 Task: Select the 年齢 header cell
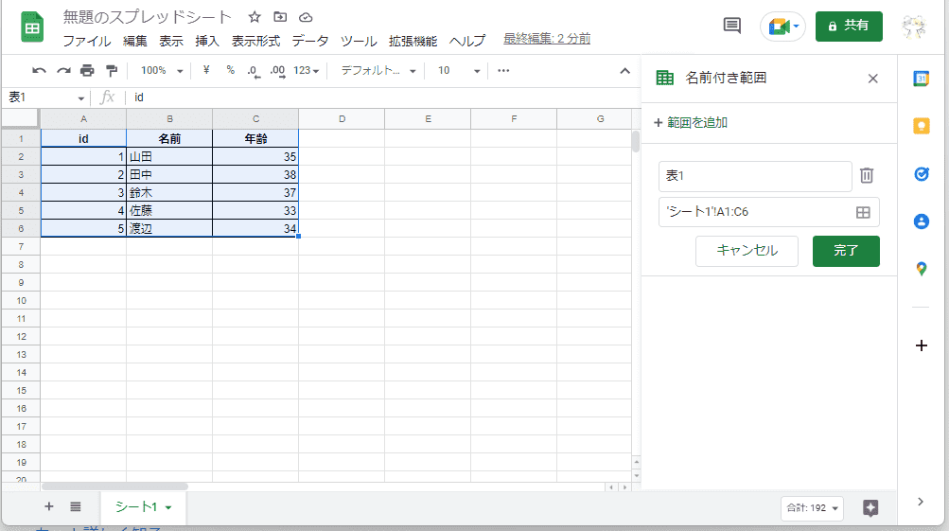pos(255,138)
